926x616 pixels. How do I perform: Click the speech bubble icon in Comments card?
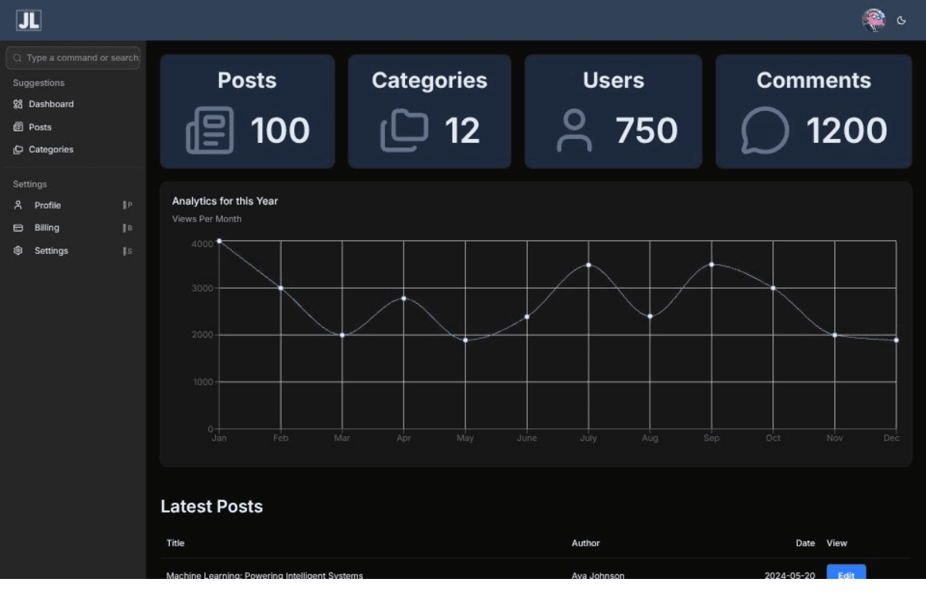(765, 130)
